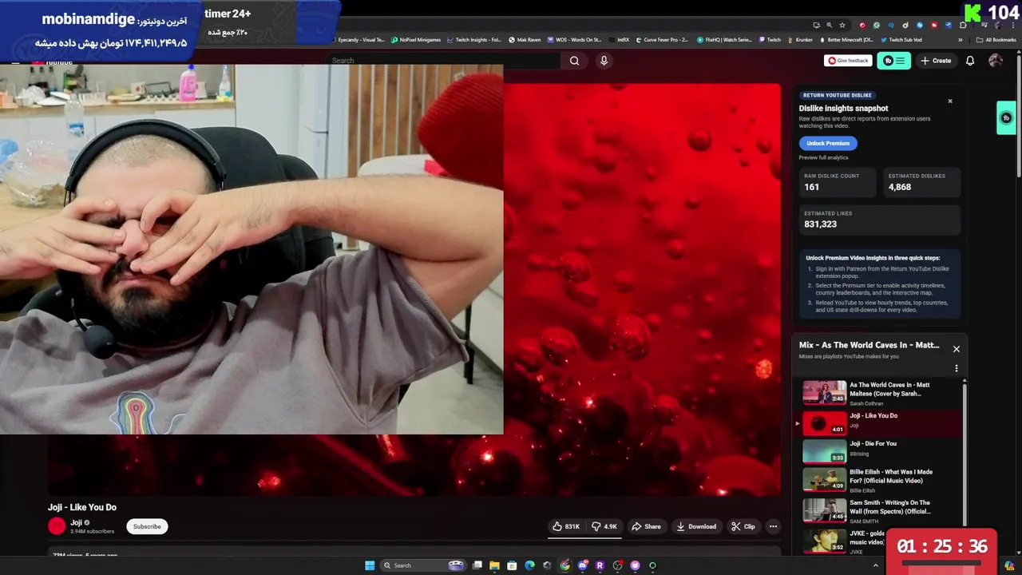The height and width of the screenshot is (575, 1022).
Task: Open Microsoft Store from taskbar
Action: 512,565
